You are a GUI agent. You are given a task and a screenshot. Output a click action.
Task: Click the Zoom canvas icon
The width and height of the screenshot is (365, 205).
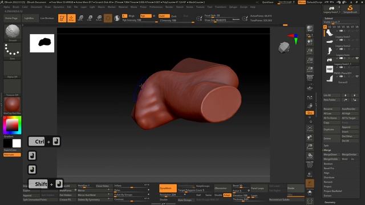tap(310, 51)
